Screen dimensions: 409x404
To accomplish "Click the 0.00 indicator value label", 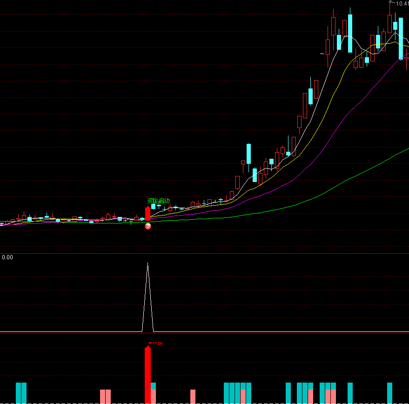I will coord(7,257).
